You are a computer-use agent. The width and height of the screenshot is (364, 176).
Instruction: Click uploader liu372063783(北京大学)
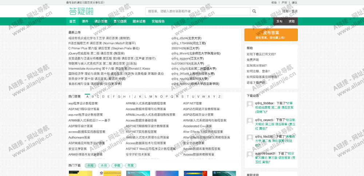(188, 64)
